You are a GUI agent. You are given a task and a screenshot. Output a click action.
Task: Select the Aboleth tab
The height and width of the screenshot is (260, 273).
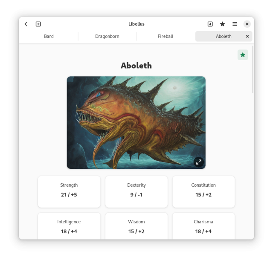tap(224, 36)
